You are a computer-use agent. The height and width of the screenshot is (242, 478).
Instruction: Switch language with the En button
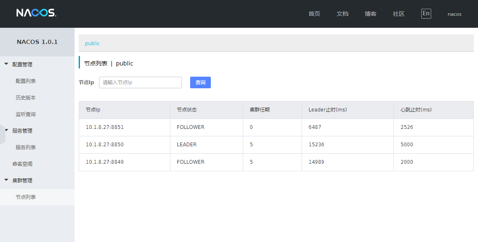tap(426, 13)
